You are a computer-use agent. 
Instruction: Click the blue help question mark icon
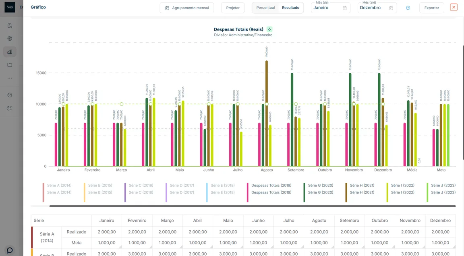(x=408, y=8)
